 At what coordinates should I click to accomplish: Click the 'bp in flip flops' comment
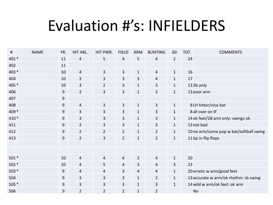pyautogui.click(x=206, y=138)
